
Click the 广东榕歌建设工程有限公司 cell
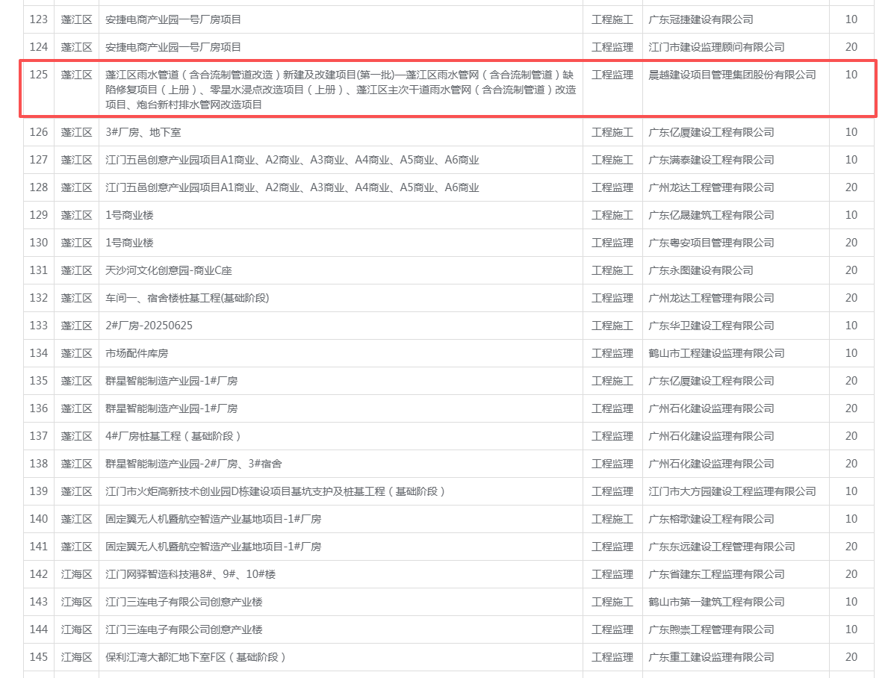[x=711, y=519]
